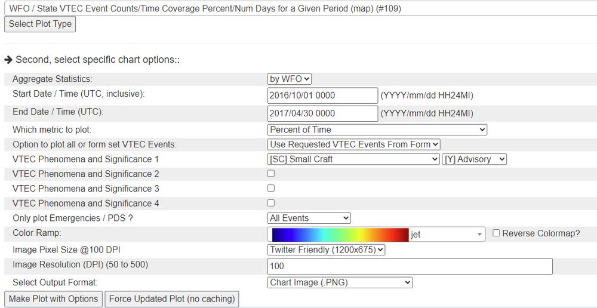The height and width of the screenshot is (308, 597).
Task: Open the Aggregate Statistics 'by WFO' dropdown
Action: click(290, 79)
